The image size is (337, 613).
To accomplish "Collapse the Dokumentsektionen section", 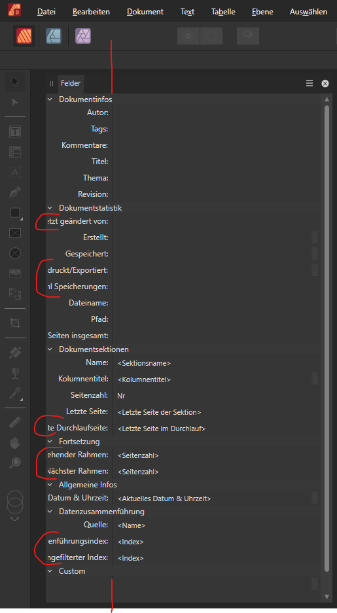I will [x=50, y=349].
